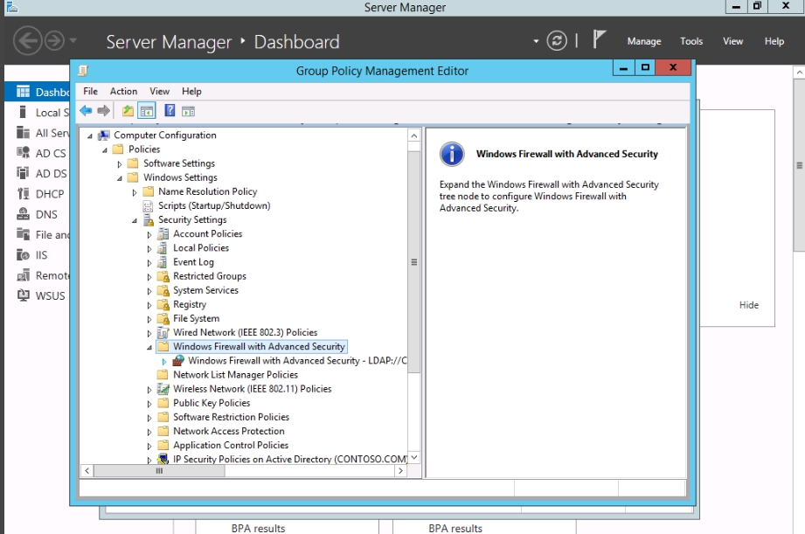The image size is (805, 534).
Task: Click tree pane scroll down arrow
Action: 413,457
